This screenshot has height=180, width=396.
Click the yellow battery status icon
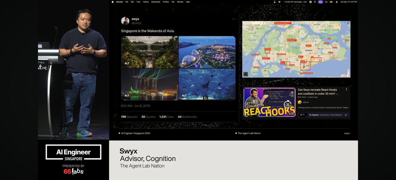click(x=331, y=2)
